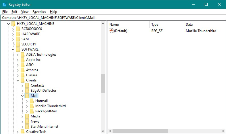Screen dimensions: 226x134
Task: Click the EdgeUriDeflector folder icon
Action: pos(27,91)
